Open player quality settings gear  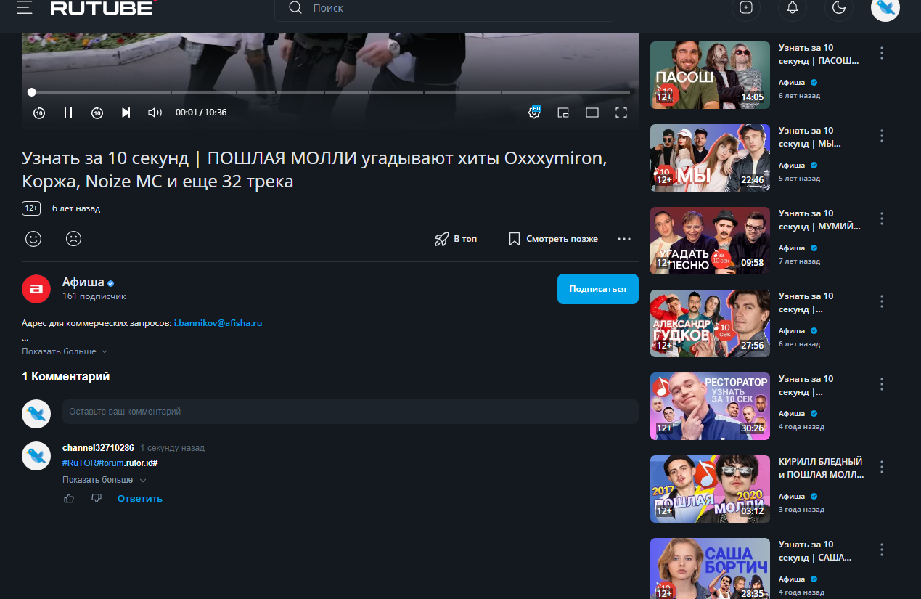click(534, 113)
